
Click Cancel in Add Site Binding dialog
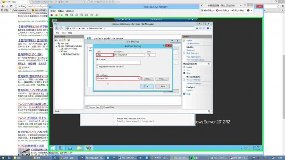pyautogui.click(x=162, y=86)
